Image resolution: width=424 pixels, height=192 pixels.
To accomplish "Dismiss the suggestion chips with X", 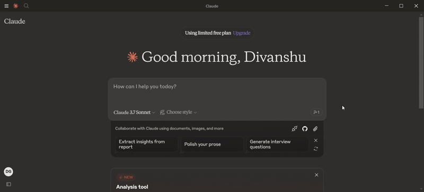I will pos(315,140).
